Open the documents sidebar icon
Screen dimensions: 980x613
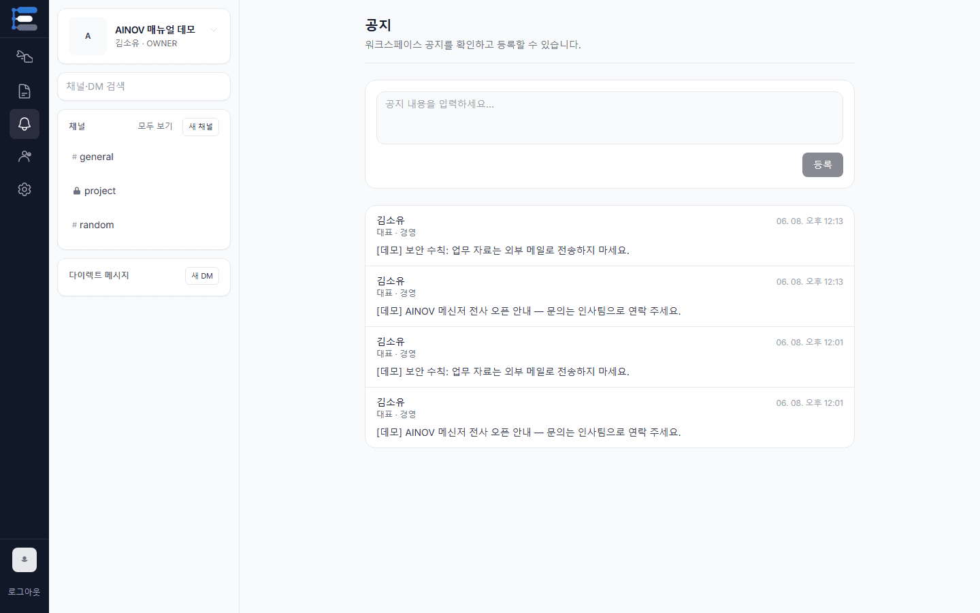(x=24, y=91)
